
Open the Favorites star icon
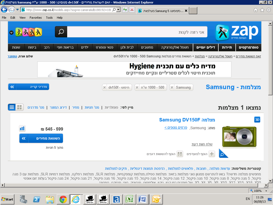coord(262,10)
